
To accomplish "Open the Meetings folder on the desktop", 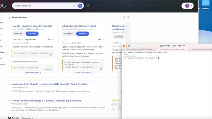I will pos(205,5).
